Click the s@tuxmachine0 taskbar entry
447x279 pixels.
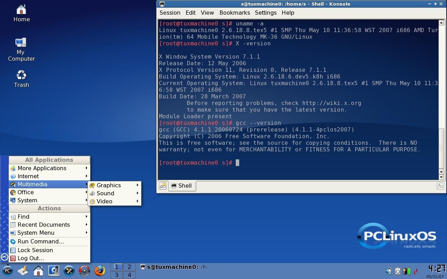(174, 267)
